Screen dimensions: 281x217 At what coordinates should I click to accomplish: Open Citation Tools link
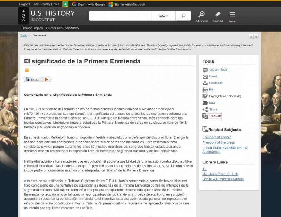[x=218, y=70]
